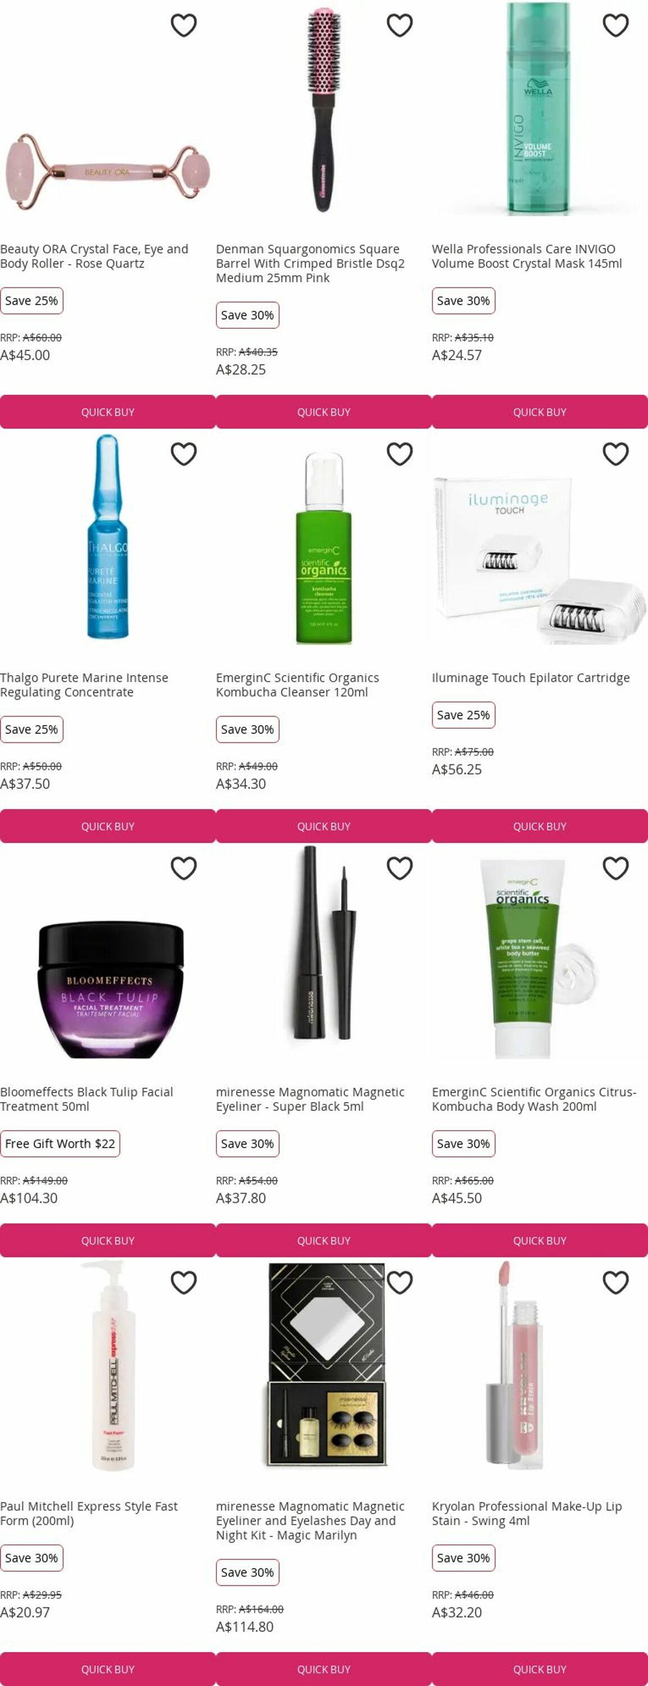This screenshot has height=1686, width=648.
Task: Quick buy Bloomeffects Black Tulip treatment
Action: pos(107,1240)
